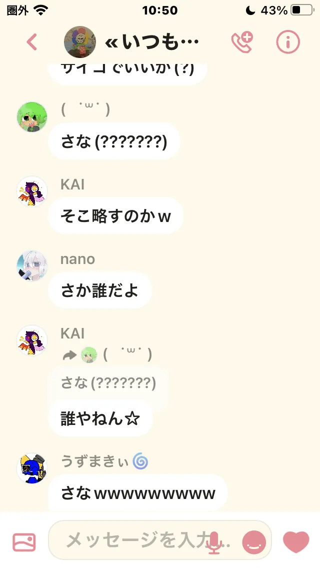Tap the microphone icon to record voice

point(214,542)
